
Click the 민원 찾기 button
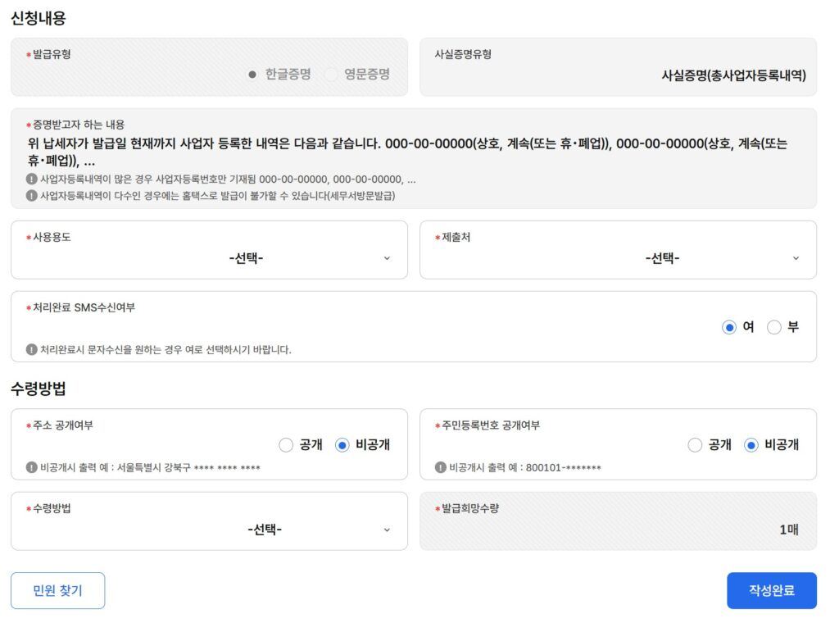[58, 590]
